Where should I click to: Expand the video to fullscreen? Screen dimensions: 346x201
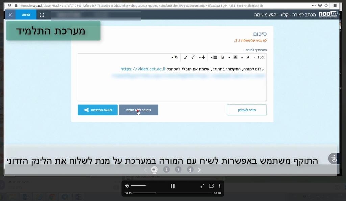tap(202, 186)
